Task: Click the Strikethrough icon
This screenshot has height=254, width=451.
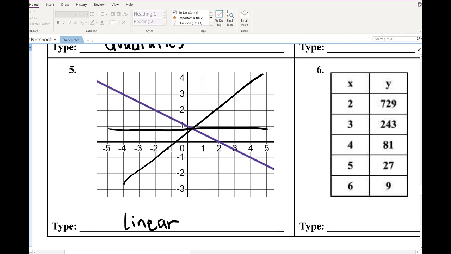Action: (75, 23)
